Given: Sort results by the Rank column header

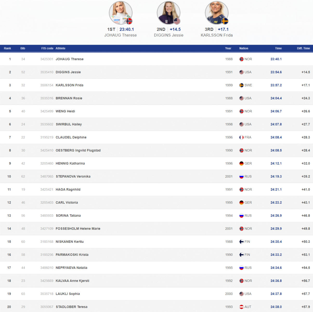Looking at the screenshot, I should pos(8,48).
